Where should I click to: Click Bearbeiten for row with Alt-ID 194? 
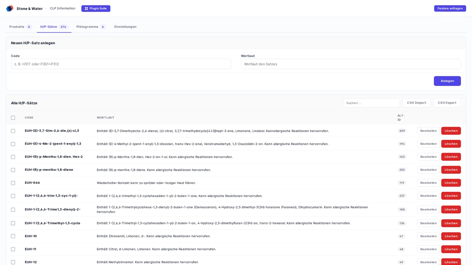click(x=428, y=144)
